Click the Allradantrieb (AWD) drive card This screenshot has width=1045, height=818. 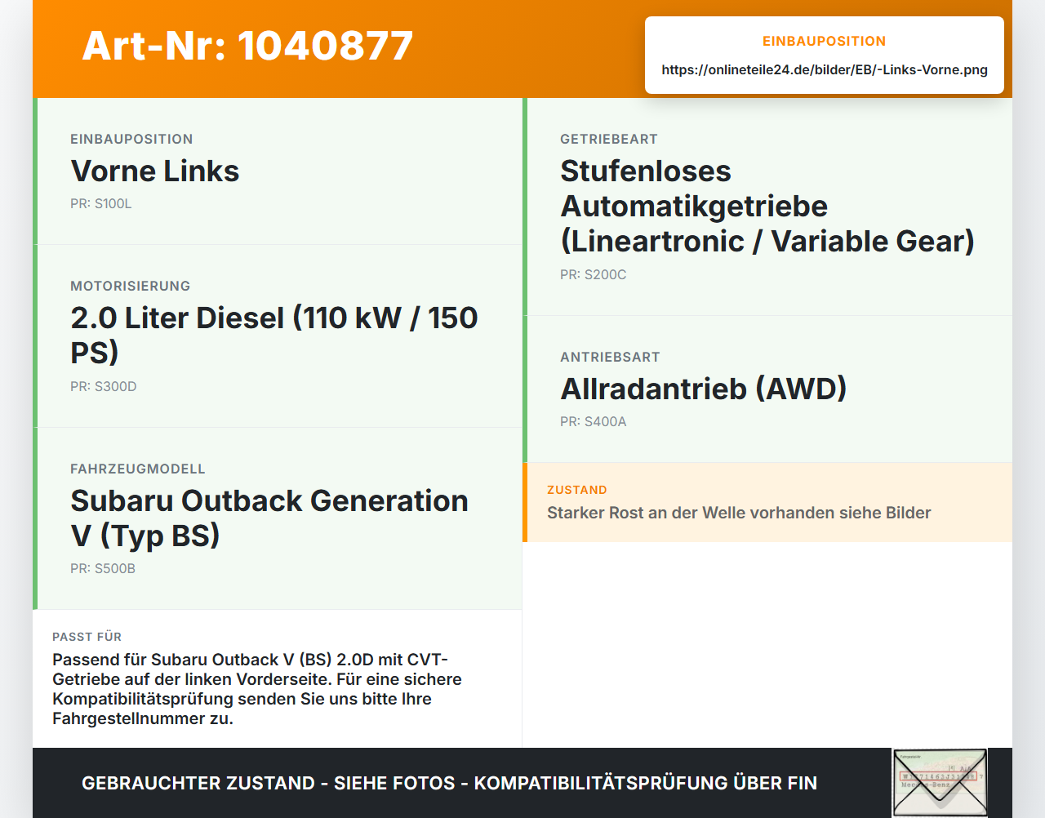point(767,389)
